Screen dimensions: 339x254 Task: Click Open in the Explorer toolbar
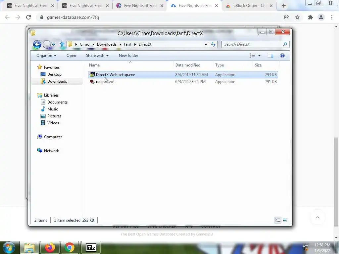[x=71, y=56]
